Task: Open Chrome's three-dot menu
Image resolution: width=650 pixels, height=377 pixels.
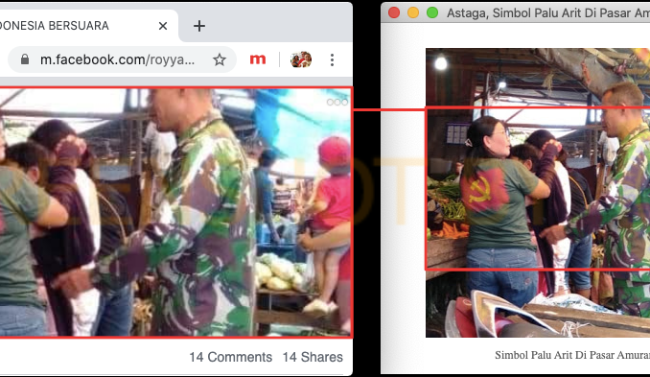Action: pyautogui.click(x=332, y=59)
